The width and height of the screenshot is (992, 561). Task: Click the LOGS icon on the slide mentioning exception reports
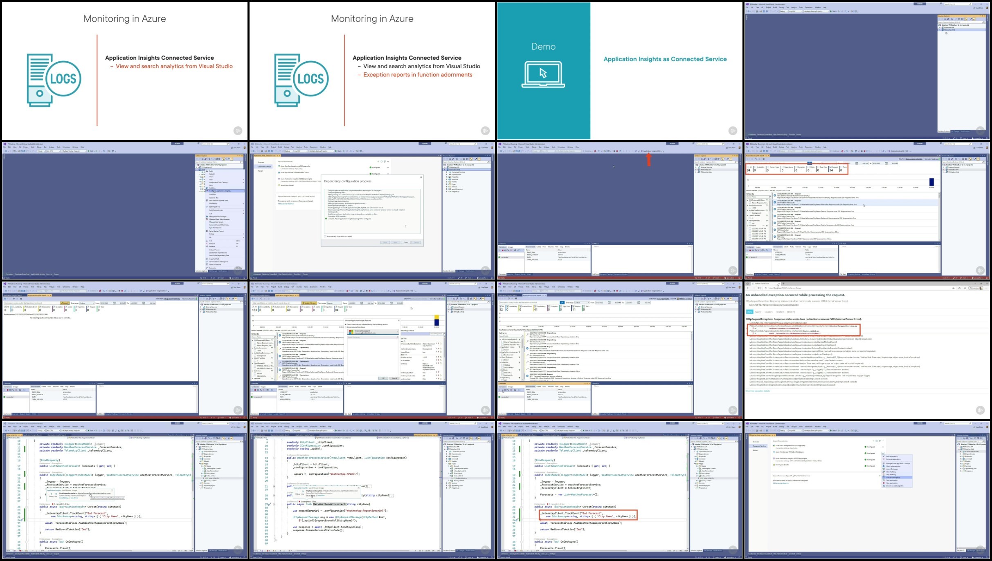(x=301, y=80)
